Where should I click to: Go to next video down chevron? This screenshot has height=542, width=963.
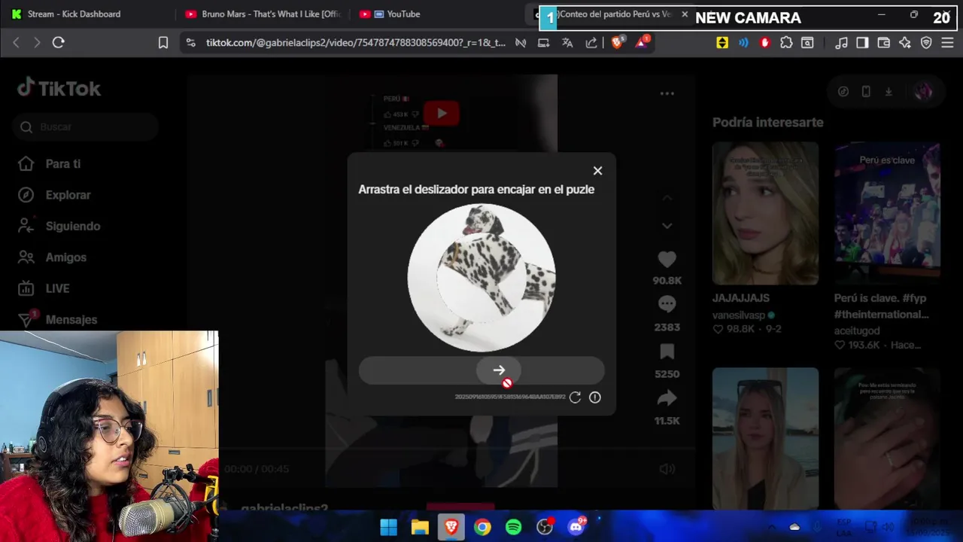[667, 226]
